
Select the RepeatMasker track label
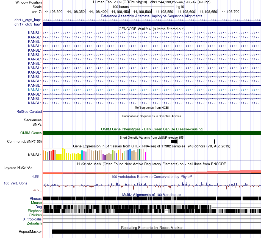click(x=30, y=232)
